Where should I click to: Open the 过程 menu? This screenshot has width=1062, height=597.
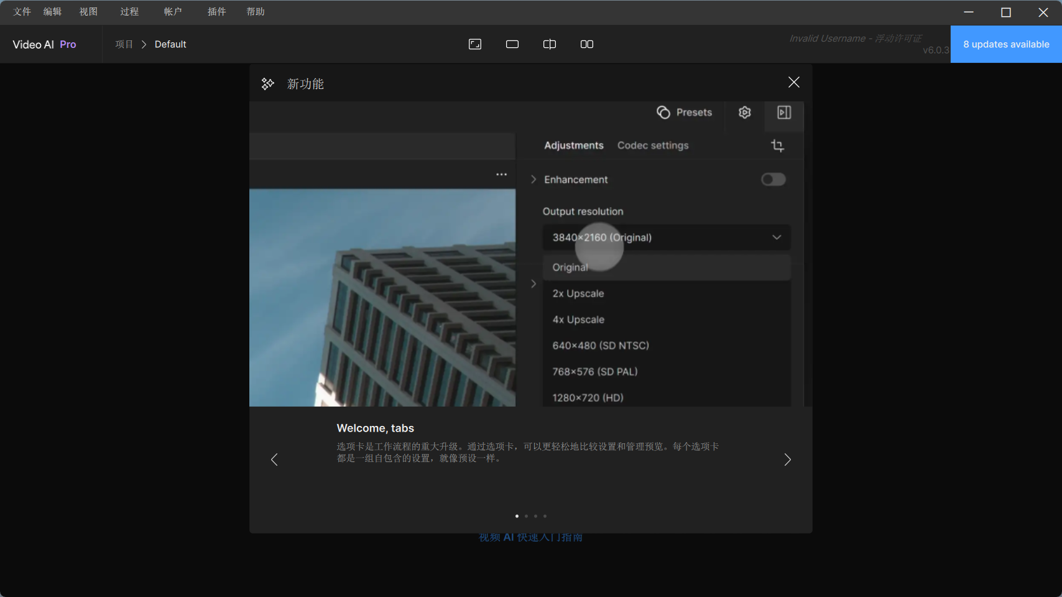click(129, 12)
